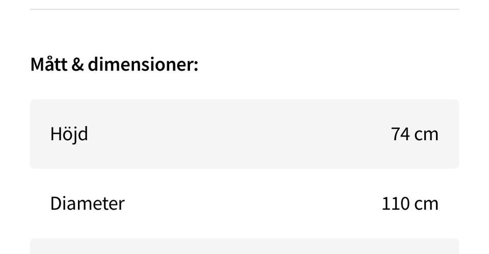The width and height of the screenshot is (489, 254).
Task: Click the ampersand in the section heading
Action: [78, 65]
